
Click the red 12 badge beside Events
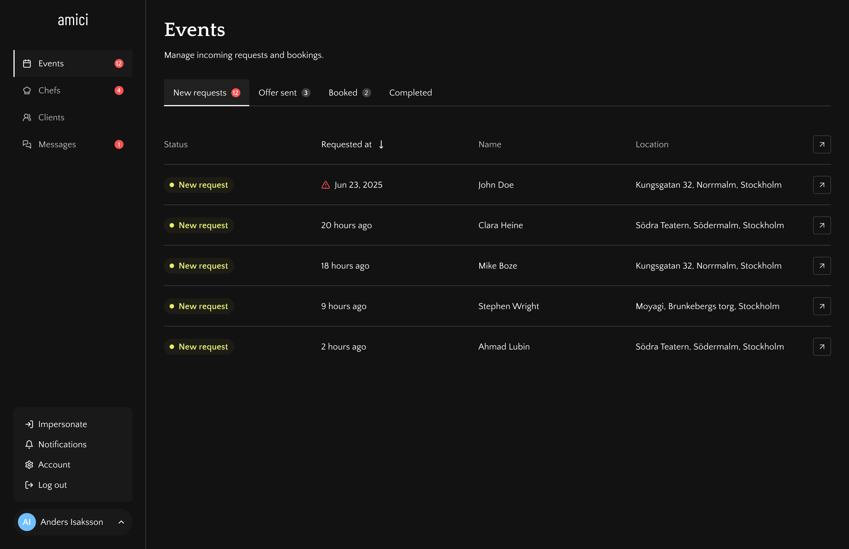[x=119, y=63]
